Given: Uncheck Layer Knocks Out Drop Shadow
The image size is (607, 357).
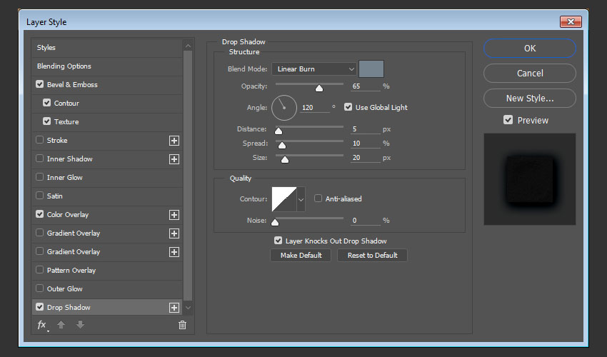Looking at the screenshot, I should point(279,241).
